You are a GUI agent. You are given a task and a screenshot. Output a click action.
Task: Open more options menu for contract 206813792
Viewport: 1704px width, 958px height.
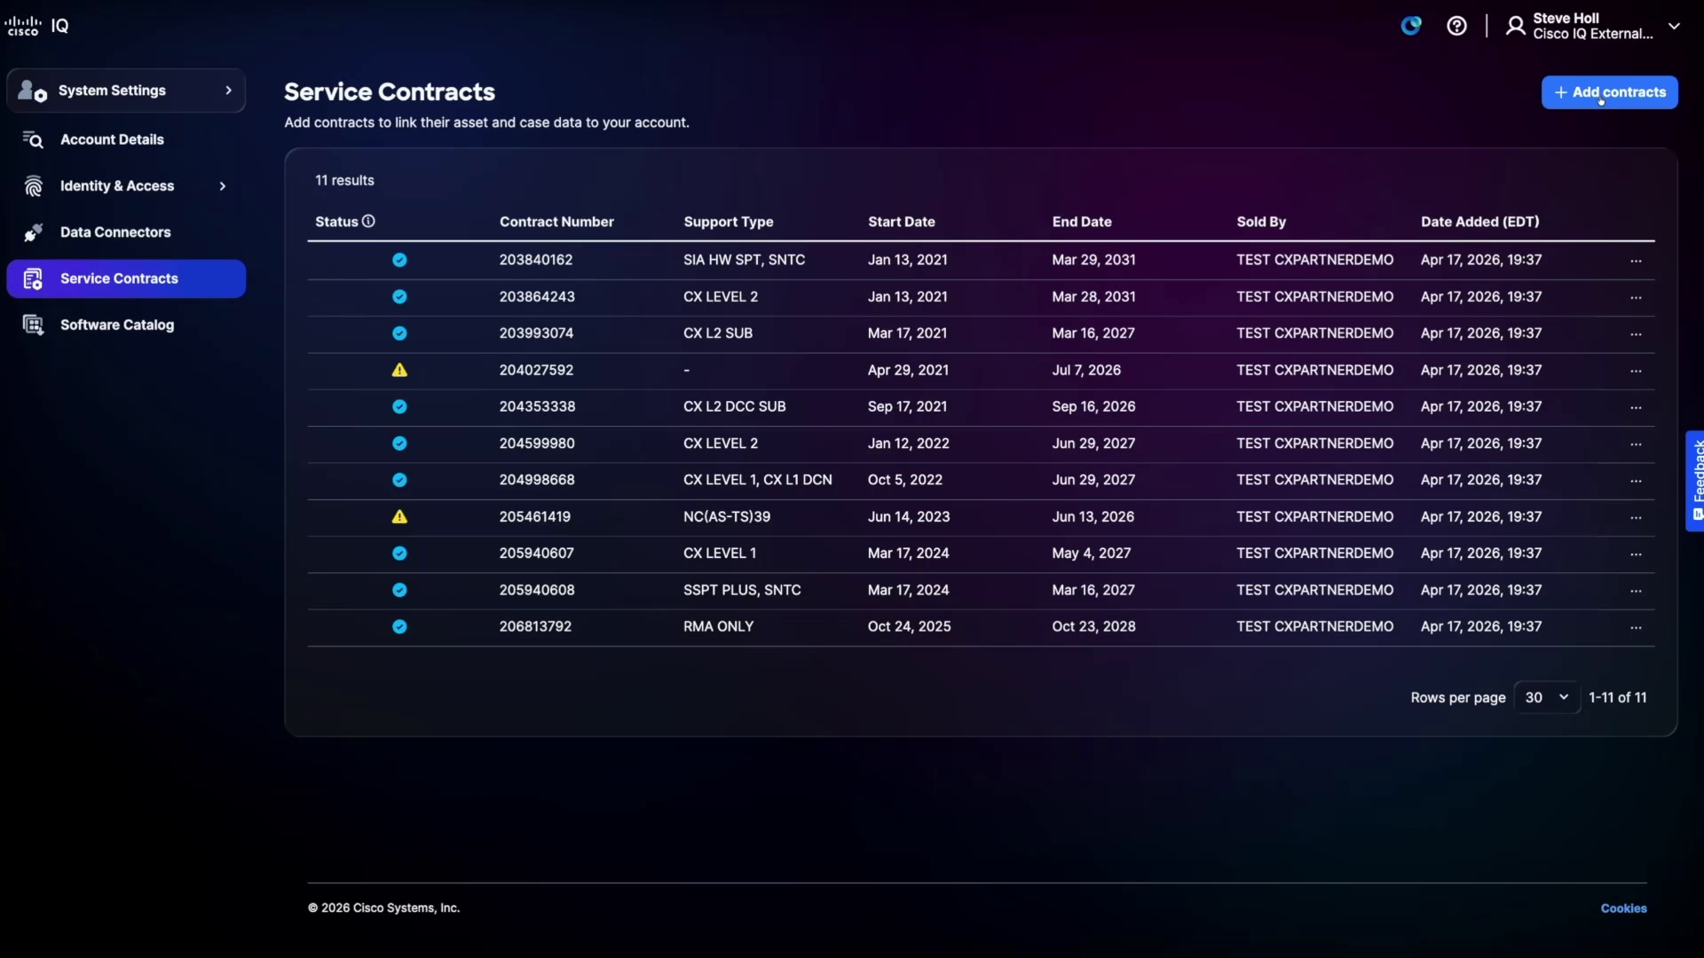1636,627
